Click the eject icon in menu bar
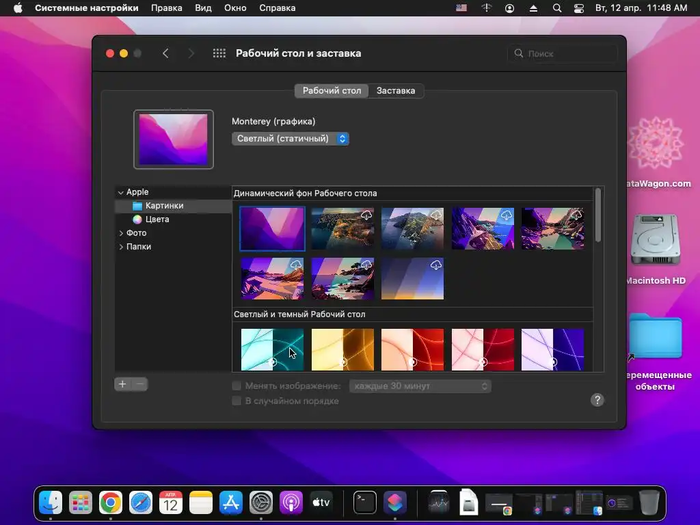Viewport: 700px width, 525px height. coord(533,8)
